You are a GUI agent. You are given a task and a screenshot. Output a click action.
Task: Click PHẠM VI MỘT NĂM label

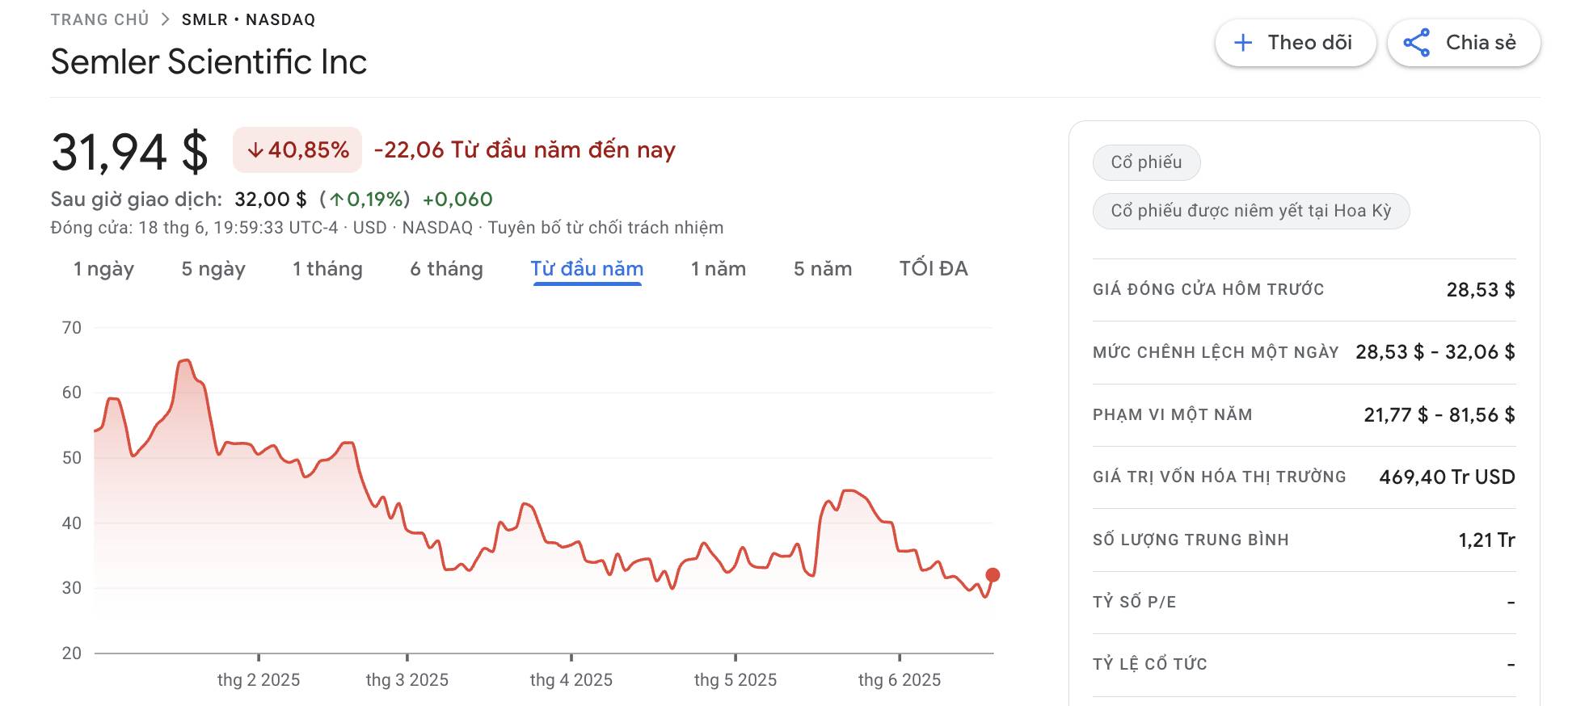coord(1173,414)
